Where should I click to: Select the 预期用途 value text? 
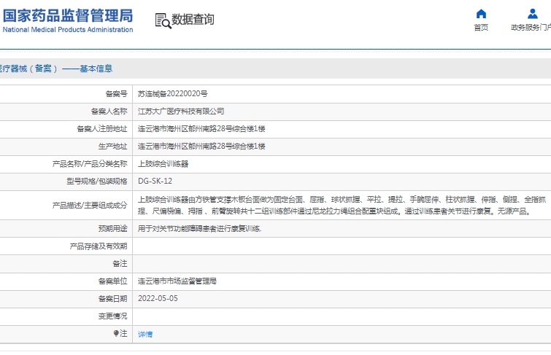click(x=199, y=229)
